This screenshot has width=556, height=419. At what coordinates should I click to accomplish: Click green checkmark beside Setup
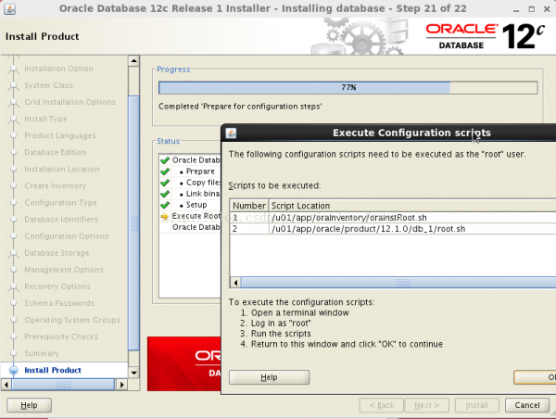pos(165,205)
